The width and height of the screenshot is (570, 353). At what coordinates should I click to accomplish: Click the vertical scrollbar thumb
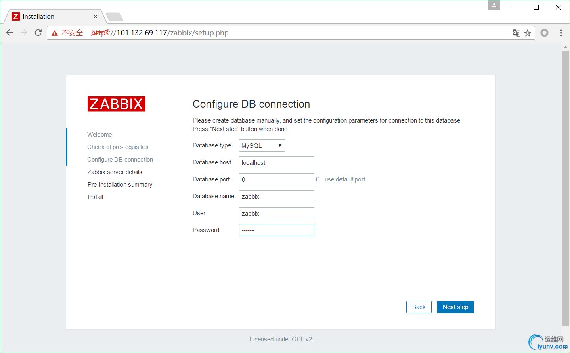[565, 188]
